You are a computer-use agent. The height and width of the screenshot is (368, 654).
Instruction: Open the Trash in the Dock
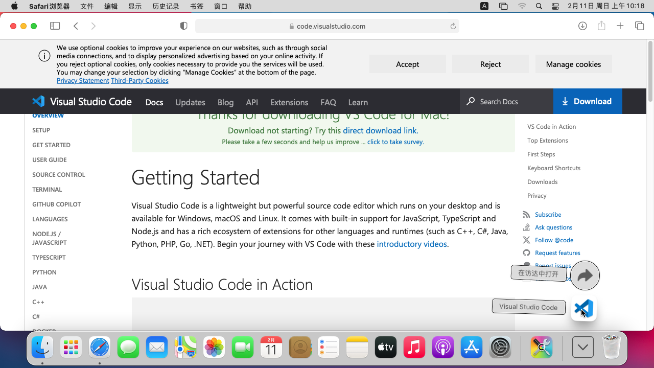click(612, 348)
